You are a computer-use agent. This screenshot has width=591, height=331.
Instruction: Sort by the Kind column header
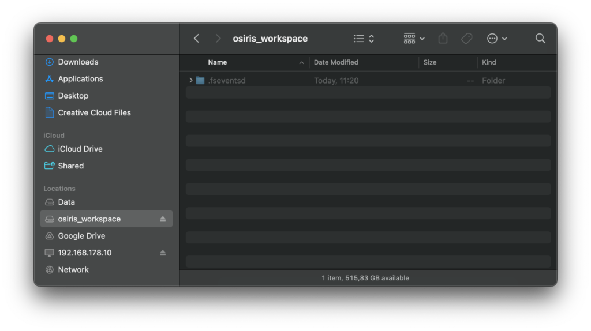click(489, 62)
